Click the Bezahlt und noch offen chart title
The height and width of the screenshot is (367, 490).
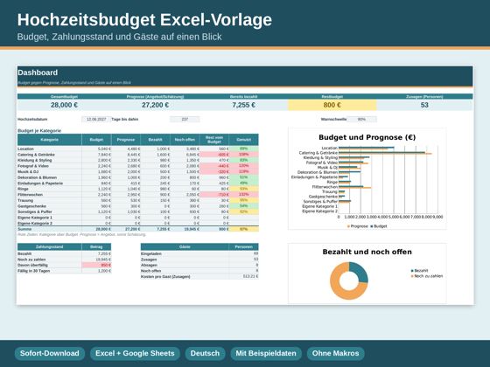tap(367, 252)
